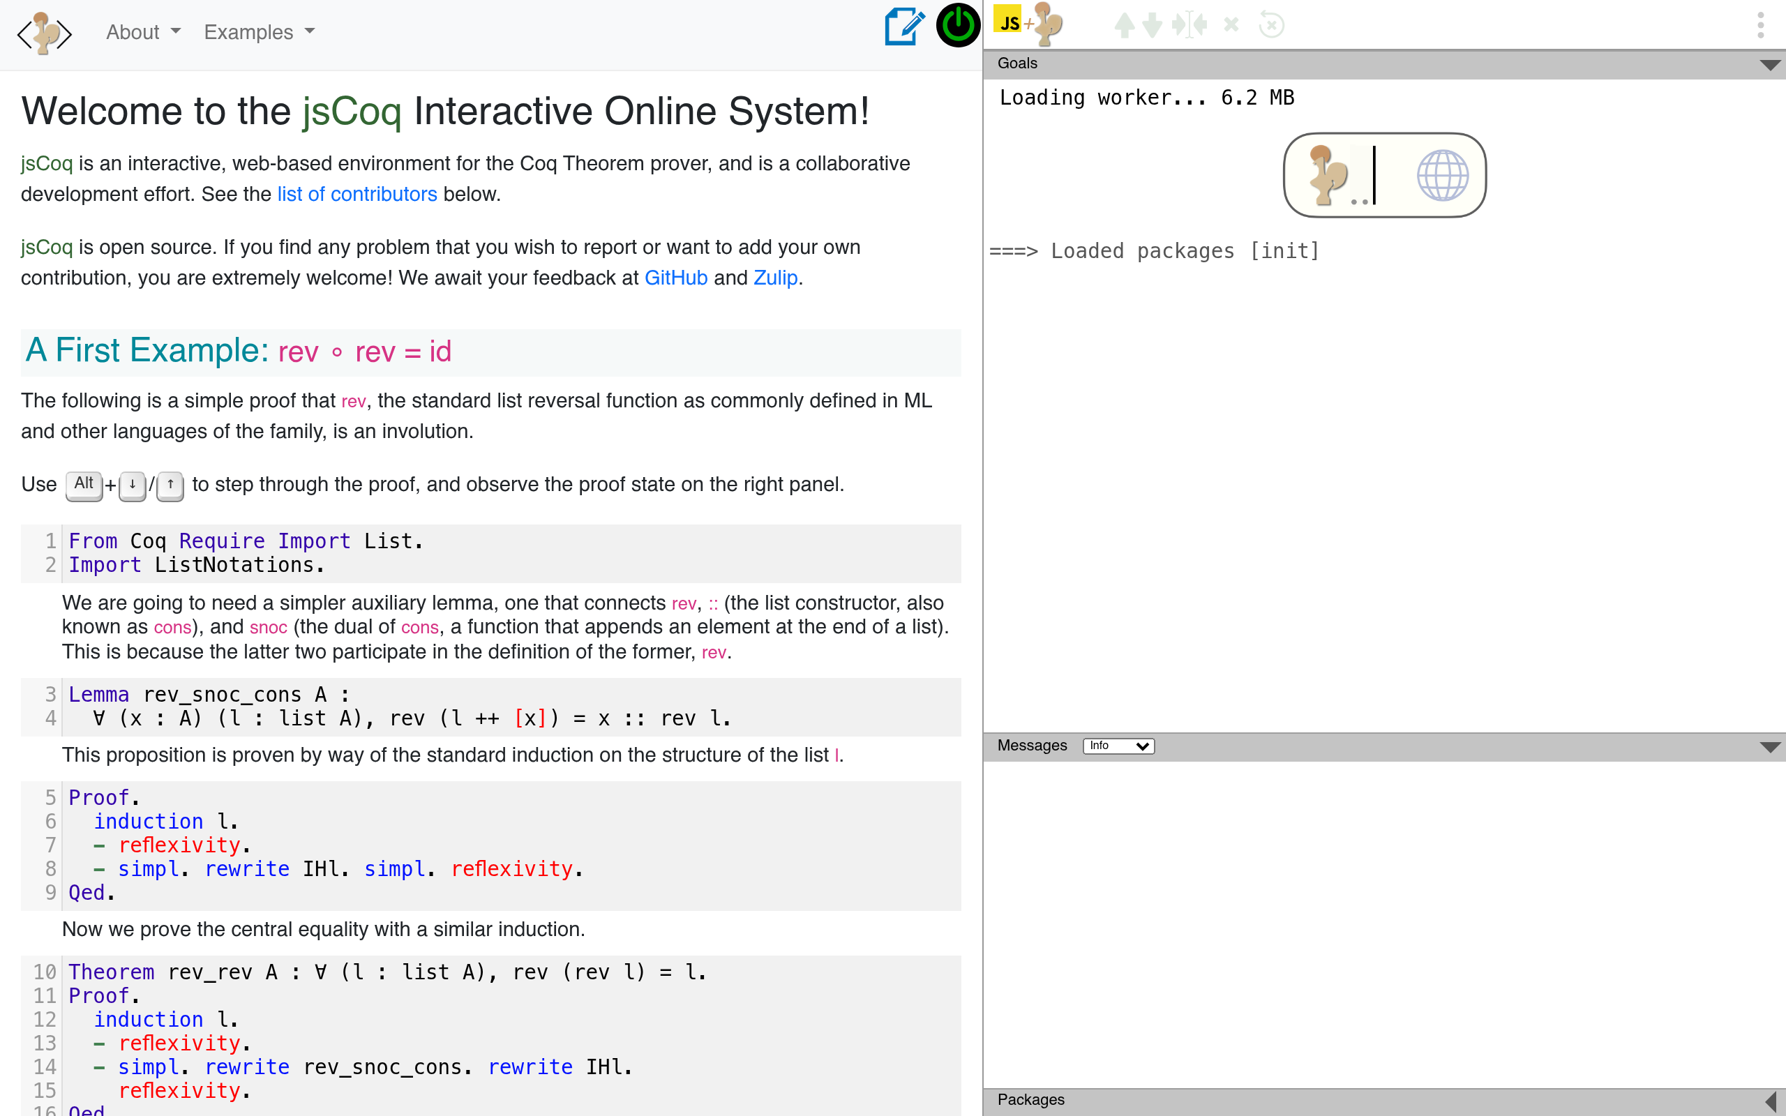Click the line 8 'simpl. rewrite IHl.' code
This screenshot has width=1786, height=1116.
pos(339,869)
